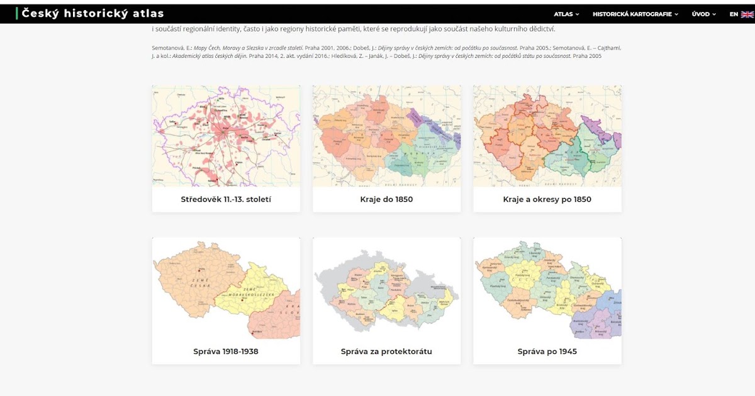Open the Správa 1918-1938 page
The width and height of the screenshot is (755, 396).
tap(226, 351)
